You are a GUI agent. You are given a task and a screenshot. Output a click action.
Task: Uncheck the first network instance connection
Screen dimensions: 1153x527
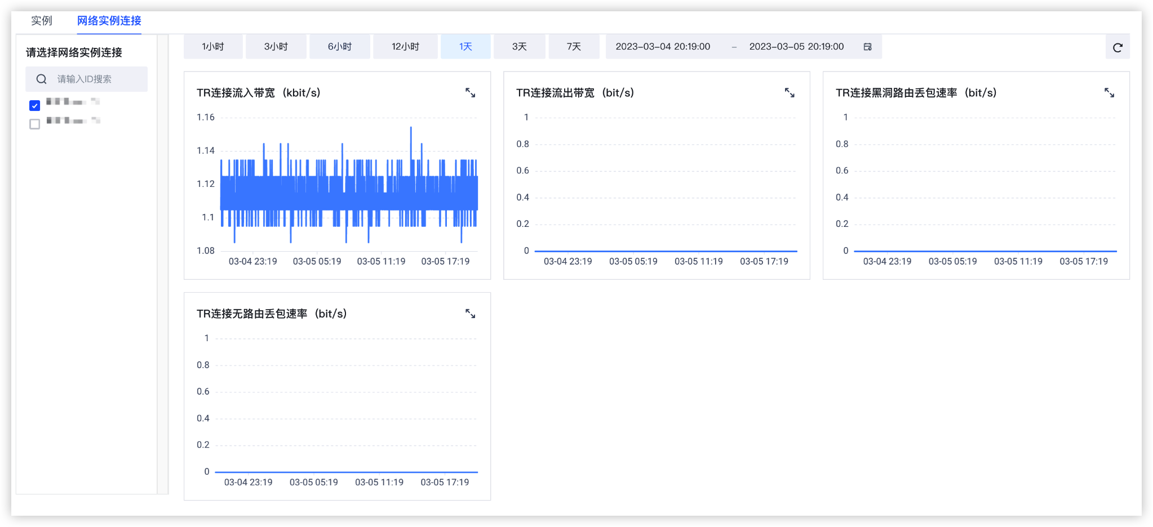pyautogui.click(x=35, y=105)
